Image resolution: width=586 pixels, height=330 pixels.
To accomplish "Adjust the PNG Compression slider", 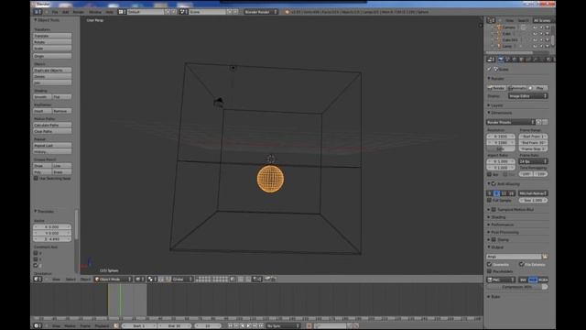I will (x=517, y=287).
